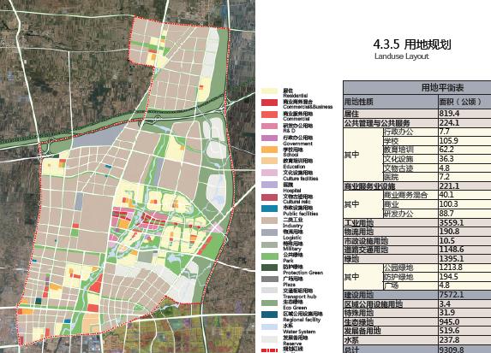Click the Protection Green dark swatch
The image size is (491, 353).
[270, 268]
